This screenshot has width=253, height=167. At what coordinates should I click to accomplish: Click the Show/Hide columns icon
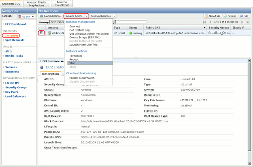(x=206, y=16)
